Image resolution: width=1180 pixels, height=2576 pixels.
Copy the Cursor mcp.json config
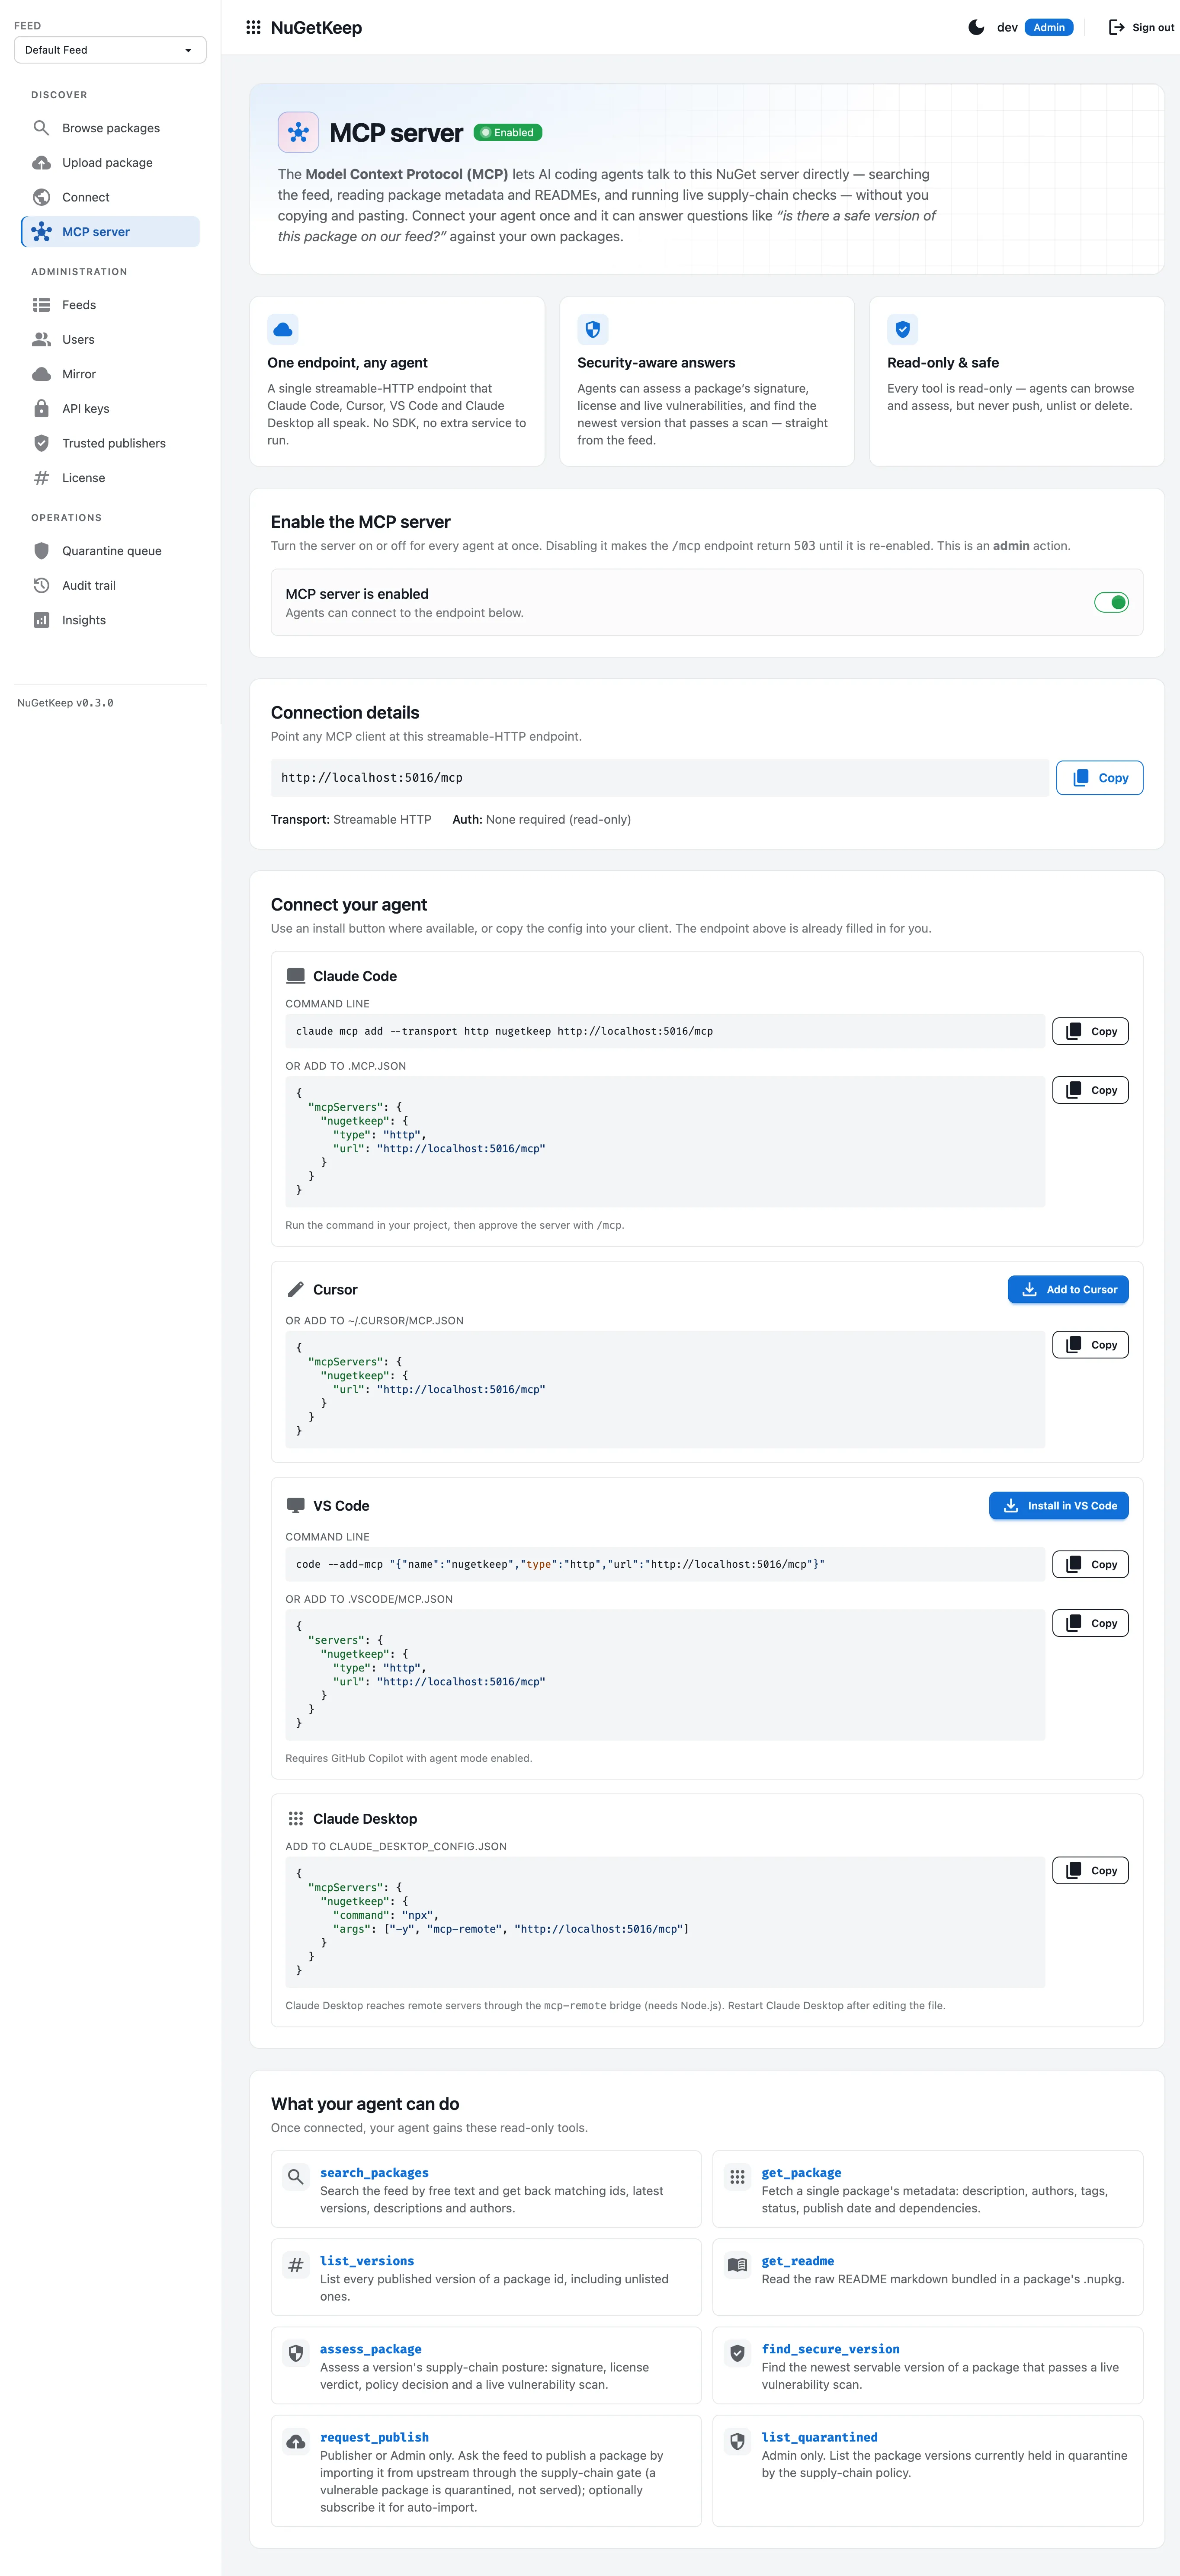click(1090, 1345)
